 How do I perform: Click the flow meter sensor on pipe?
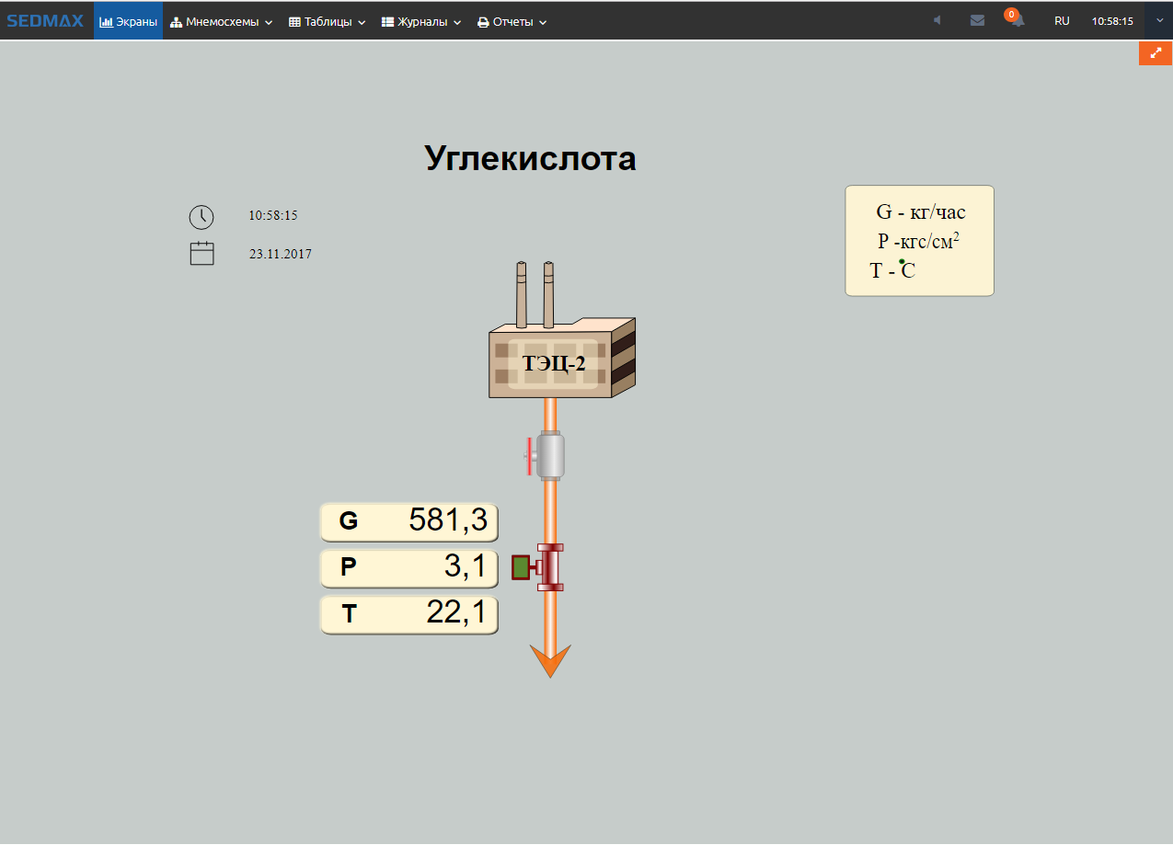click(x=540, y=567)
